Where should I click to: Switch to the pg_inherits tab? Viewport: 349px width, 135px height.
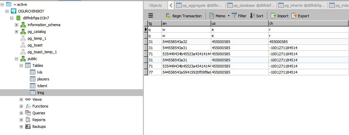[x=302, y=5]
